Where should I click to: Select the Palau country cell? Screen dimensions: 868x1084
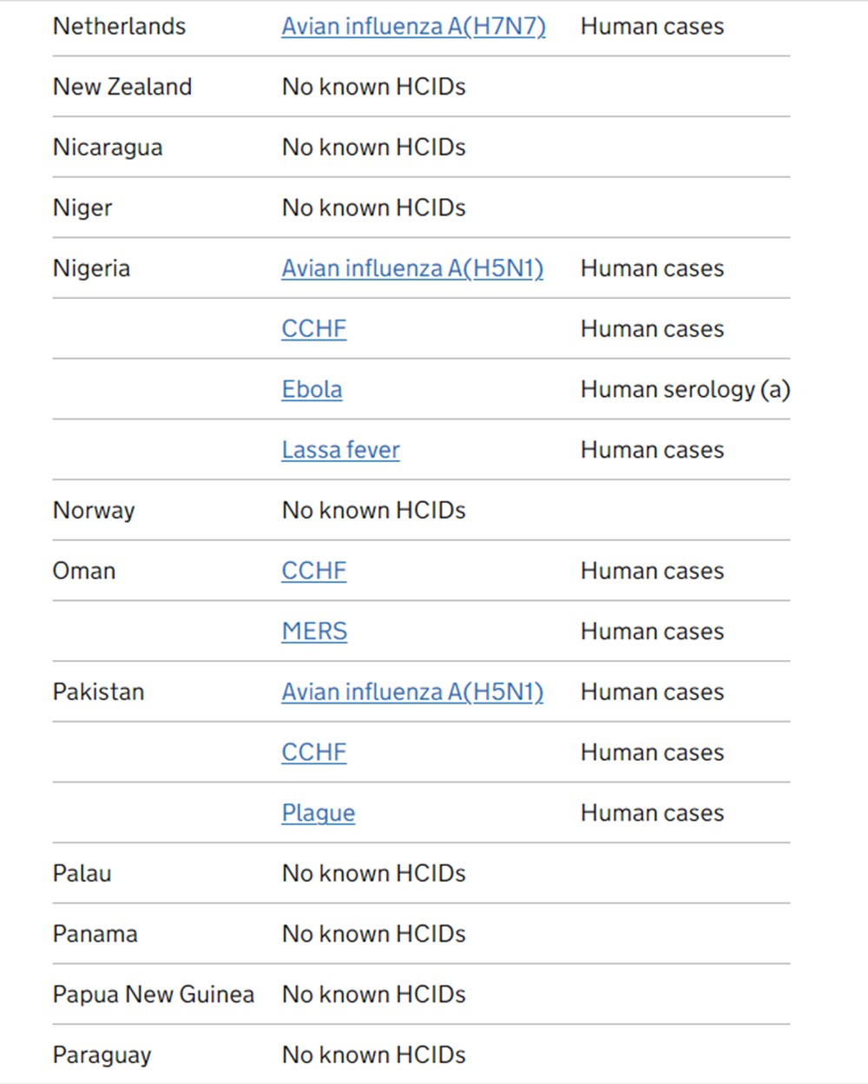click(82, 874)
